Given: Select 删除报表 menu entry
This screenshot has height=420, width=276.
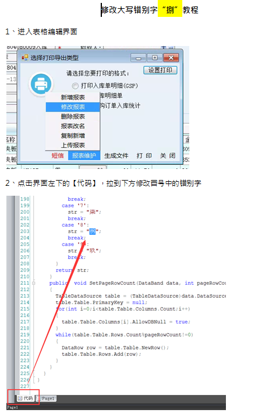Looking at the screenshot, I should coord(73,117).
